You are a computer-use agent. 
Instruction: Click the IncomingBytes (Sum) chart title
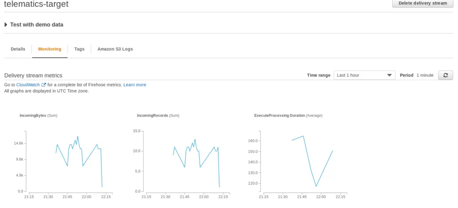pyautogui.click(x=38, y=116)
